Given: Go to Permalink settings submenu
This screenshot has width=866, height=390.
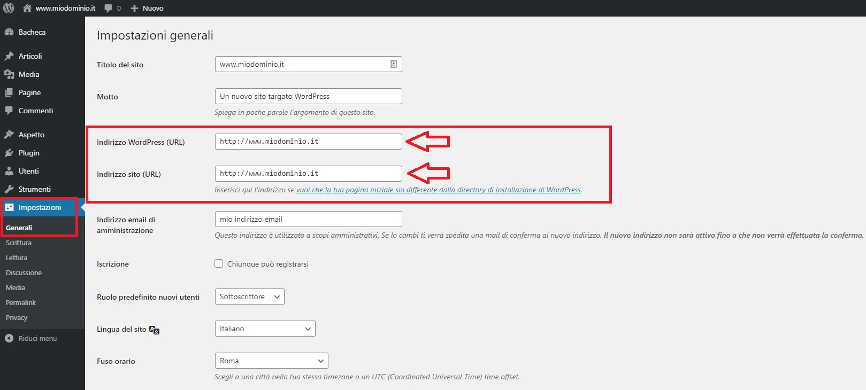Looking at the screenshot, I should point(21,302).
